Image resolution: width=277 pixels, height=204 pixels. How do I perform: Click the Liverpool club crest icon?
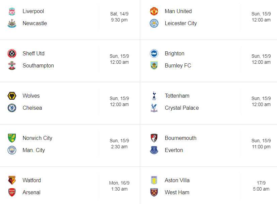(12, 11)
